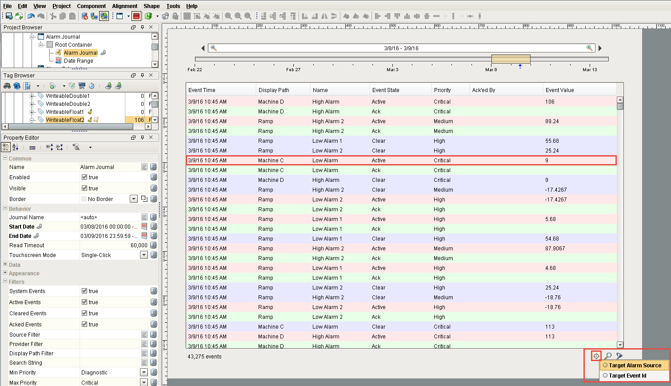
Task: Click the magnifier icon below the alarm table
Action: (608, 356)
